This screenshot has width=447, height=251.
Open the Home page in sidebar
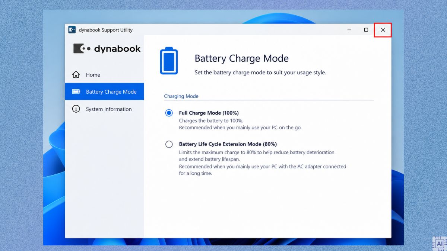click(104, 75)
